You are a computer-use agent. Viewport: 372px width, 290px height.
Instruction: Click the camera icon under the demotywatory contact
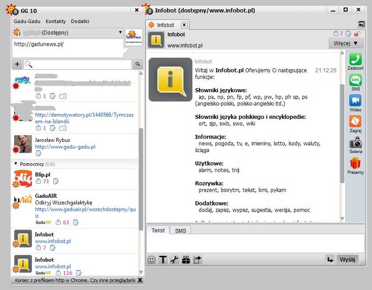pyautogui.click(x=63, y=129)
